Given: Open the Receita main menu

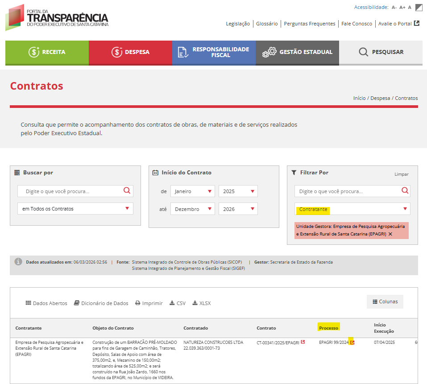Looking at the screenshot, I should (x=47, y=52).
